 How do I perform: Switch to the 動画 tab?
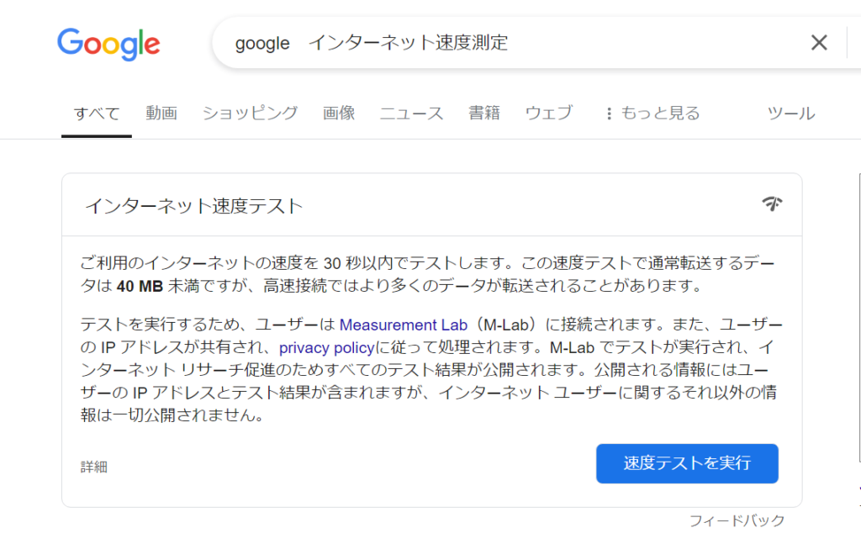[x=161, y=114]
